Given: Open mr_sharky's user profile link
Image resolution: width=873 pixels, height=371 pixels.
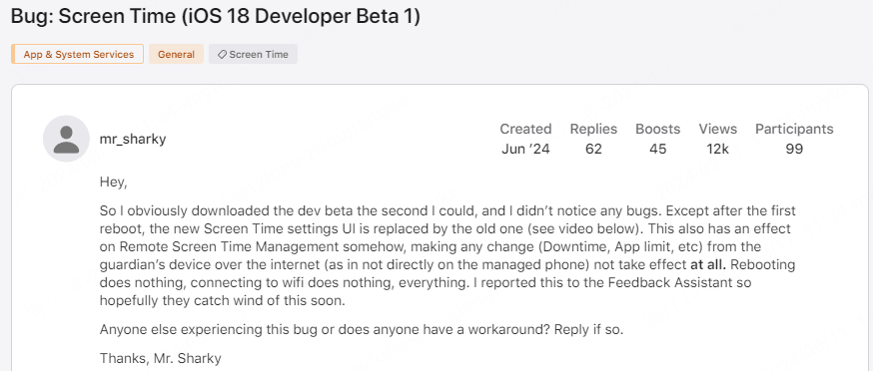Looking at the screenshot, I should coord(133,139).
